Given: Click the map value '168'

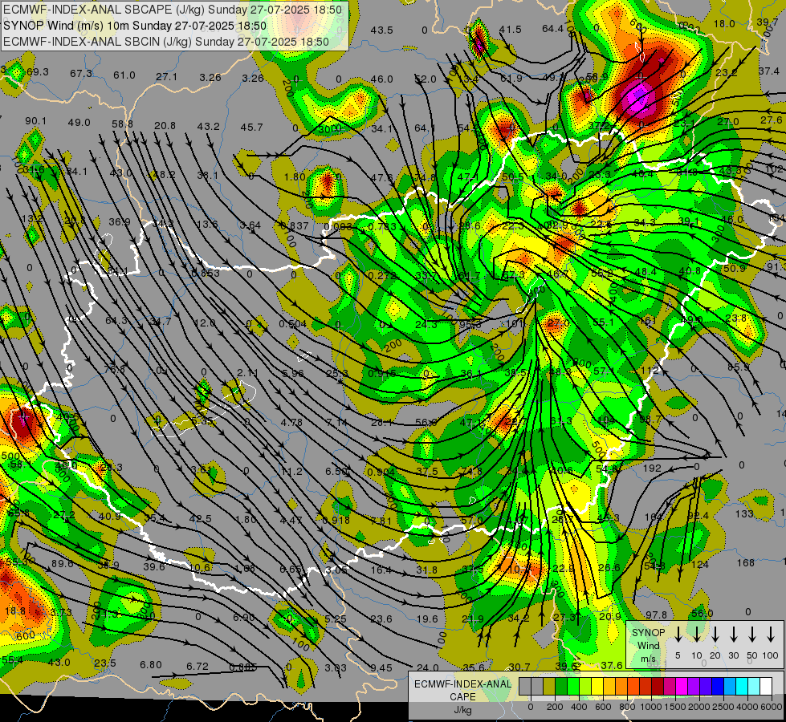Looking at the screenshot, I should pos(745,562).
